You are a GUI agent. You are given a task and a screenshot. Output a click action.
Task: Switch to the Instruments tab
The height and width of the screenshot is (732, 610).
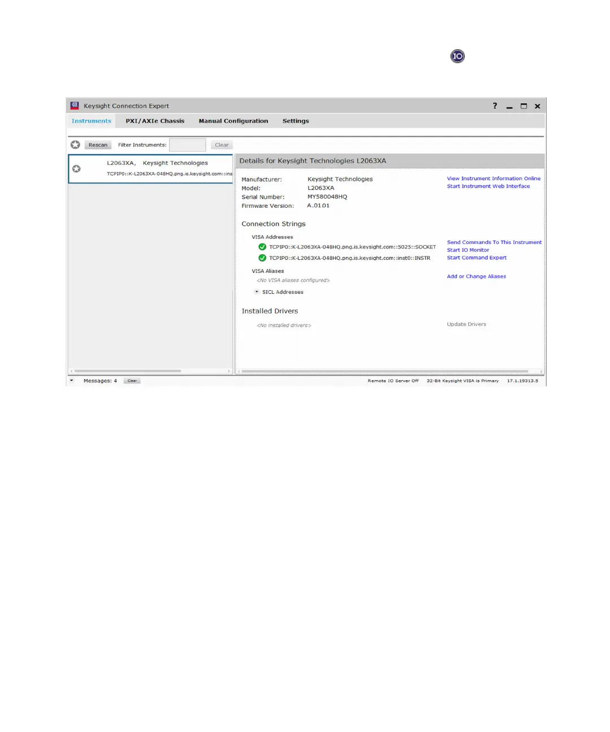pyautogui.click(x=91, y=121)
